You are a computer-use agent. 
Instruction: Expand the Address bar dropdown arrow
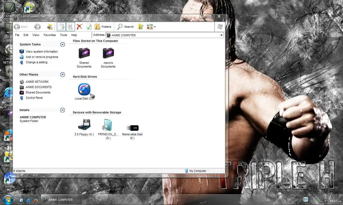coord(221,35)
